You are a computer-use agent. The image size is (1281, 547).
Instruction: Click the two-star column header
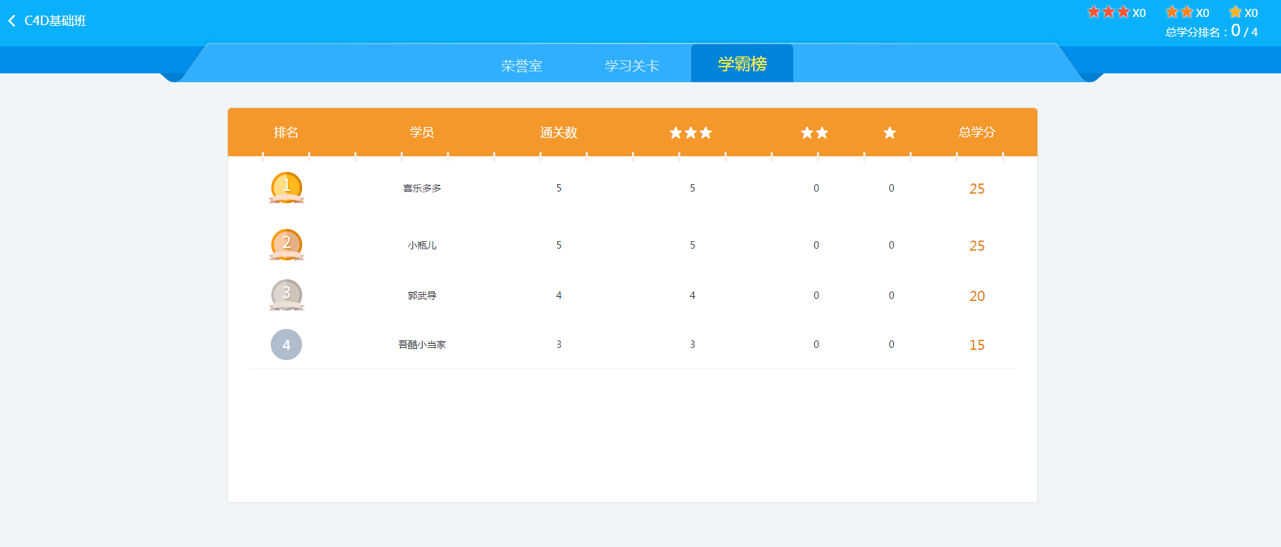click(814, 133)
